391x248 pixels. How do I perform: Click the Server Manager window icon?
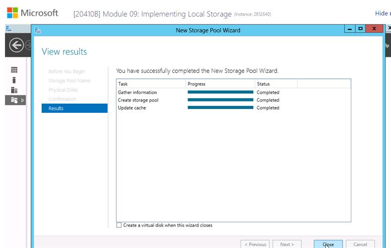[x=9, y=29]
